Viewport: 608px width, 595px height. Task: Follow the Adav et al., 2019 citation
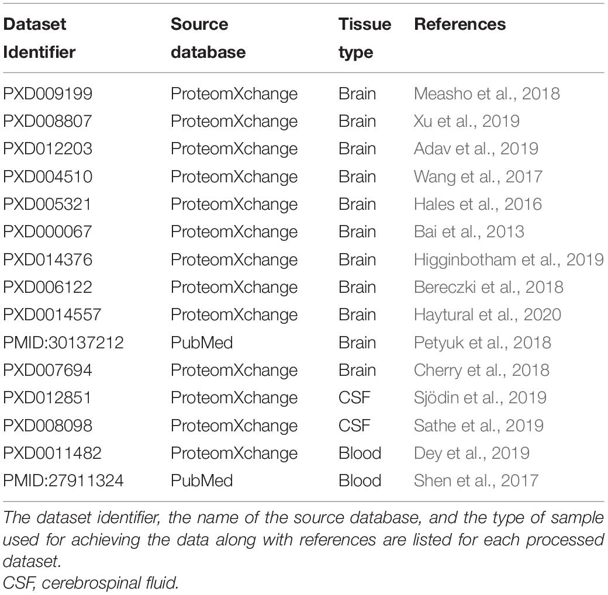click(476, 149)
